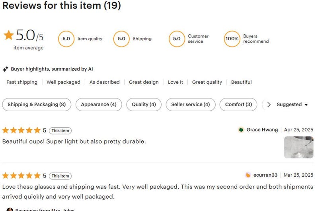Open Grace Hwang's reviewer profile
The width and height of the screenshot is (316, 211).
click(262, 130)
